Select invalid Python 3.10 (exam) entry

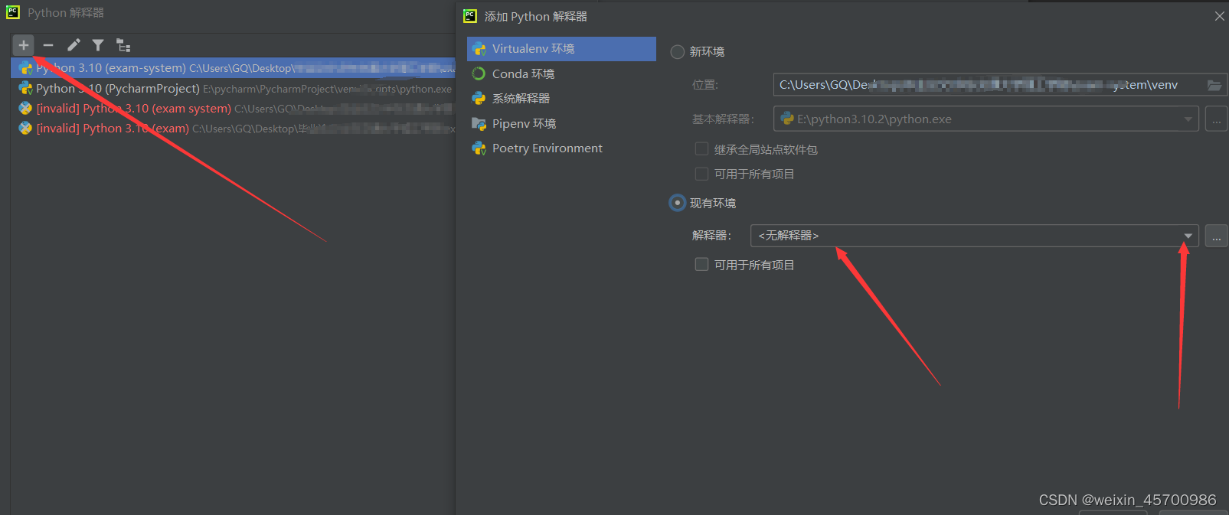point(234,129)
